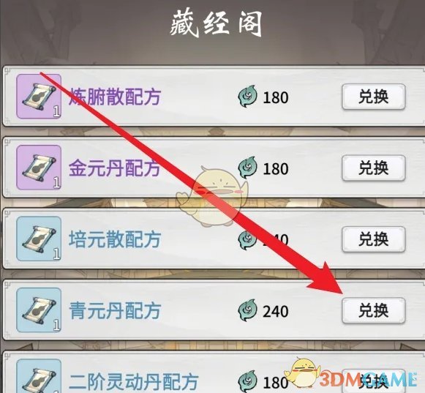Click 兑换 for 金元丹配方
Screen dimensions: 425x393
(374, 168)
